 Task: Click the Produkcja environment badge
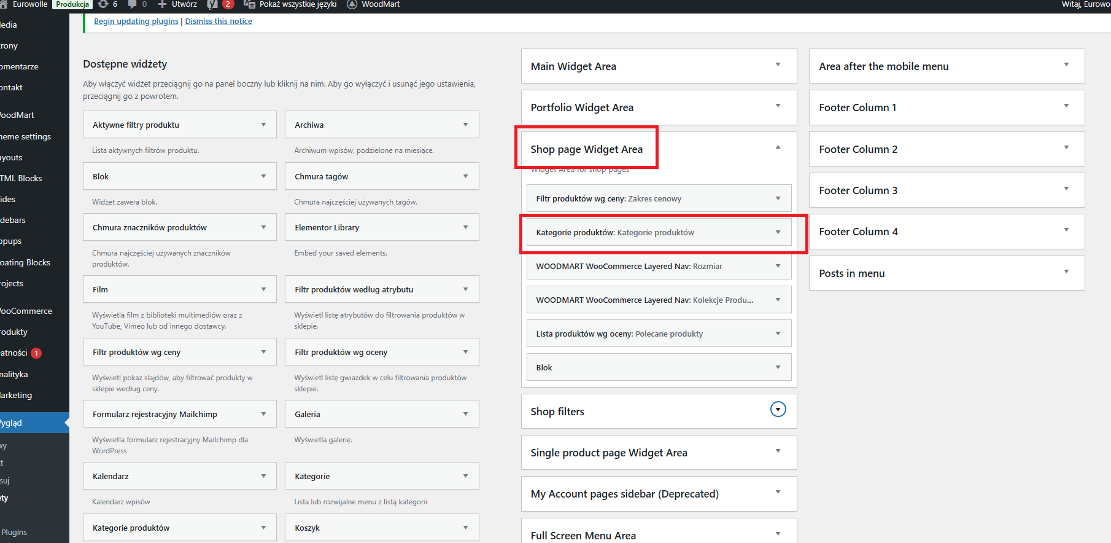pyautogui.click(x=72, y=4)
